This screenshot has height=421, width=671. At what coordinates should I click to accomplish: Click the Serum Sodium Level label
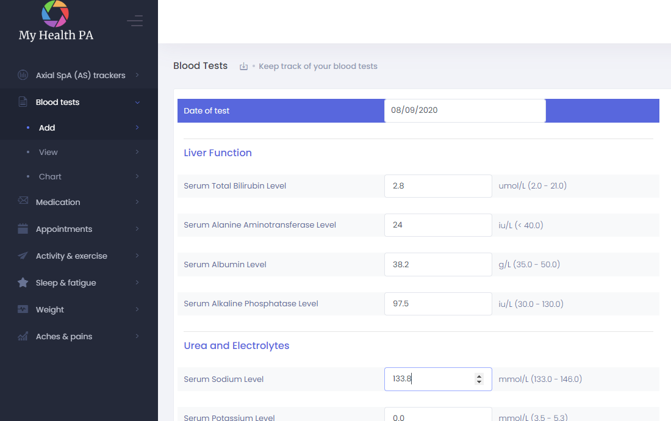[224, 379]
